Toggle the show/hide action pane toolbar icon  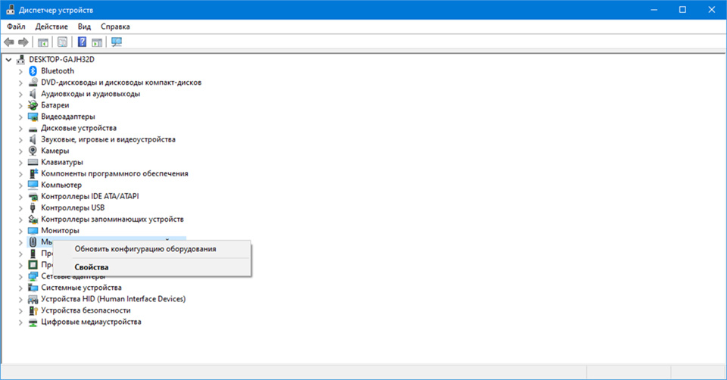click(96, 42)
